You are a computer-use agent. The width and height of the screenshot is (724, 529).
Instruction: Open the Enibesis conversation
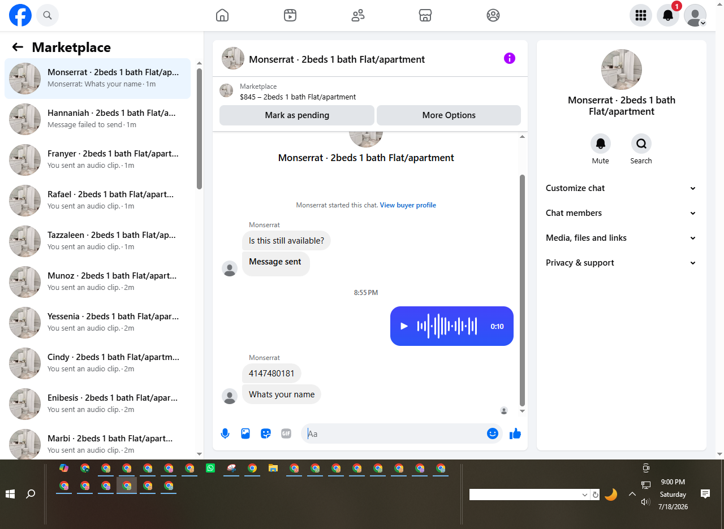pos(97,404)
